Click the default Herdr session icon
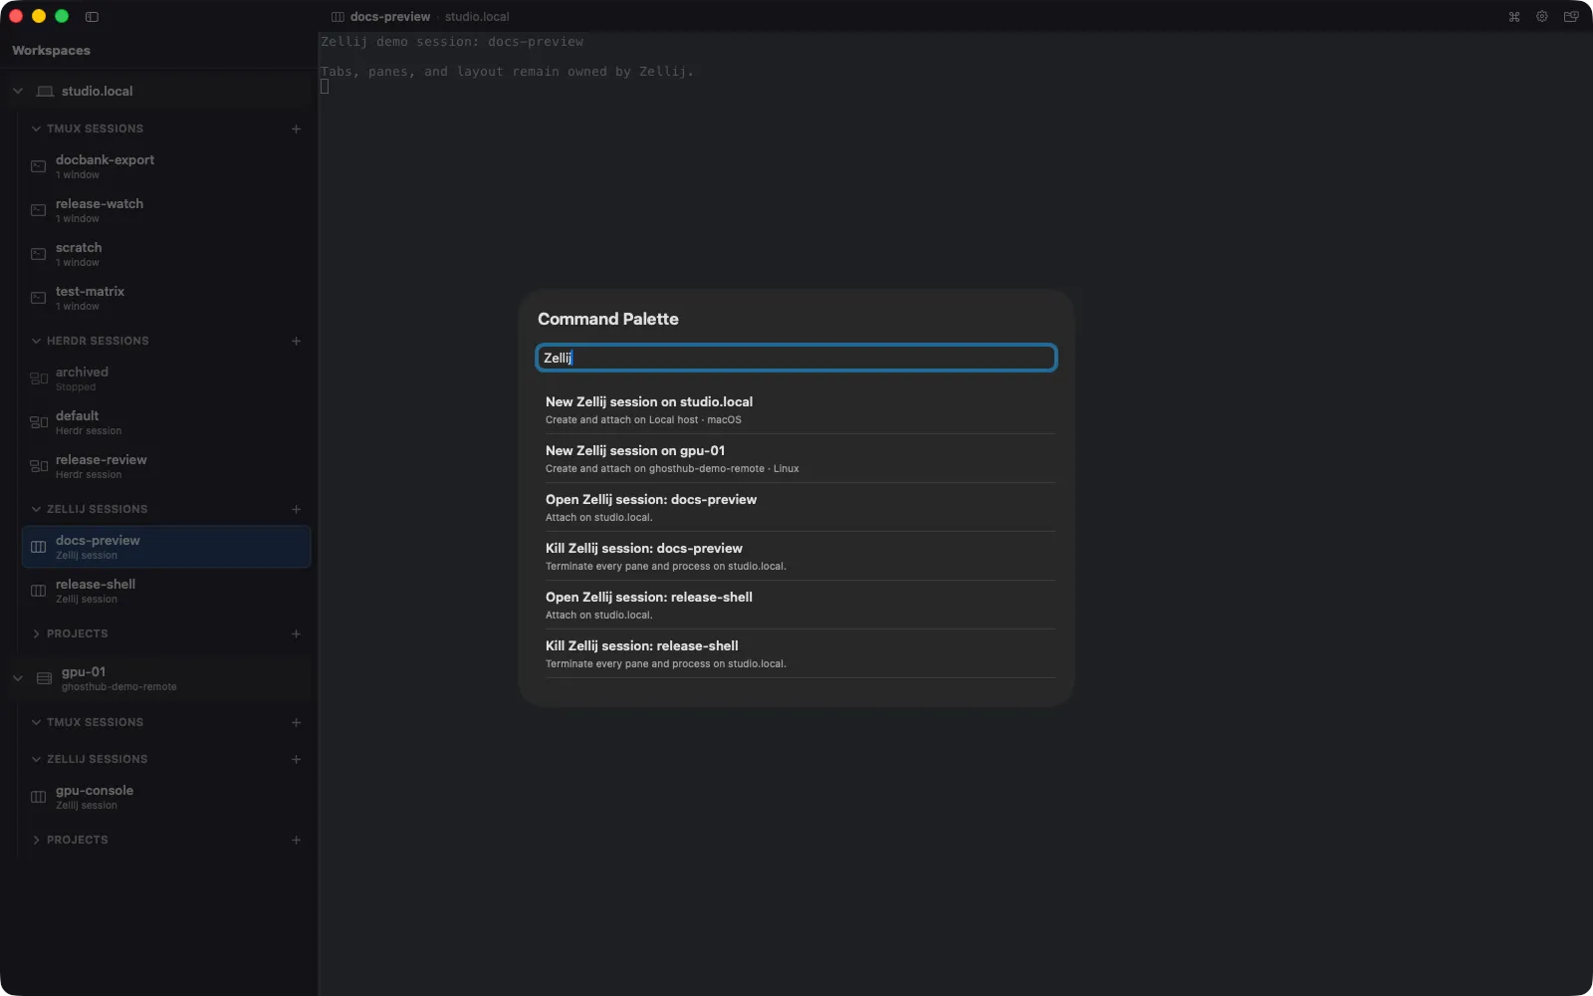Viewport: 1593px width, 996px height. click(x=39, y=422)
